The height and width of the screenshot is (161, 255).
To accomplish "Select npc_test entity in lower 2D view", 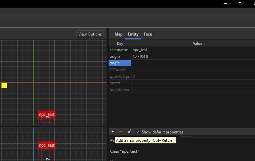I will 46,145.
